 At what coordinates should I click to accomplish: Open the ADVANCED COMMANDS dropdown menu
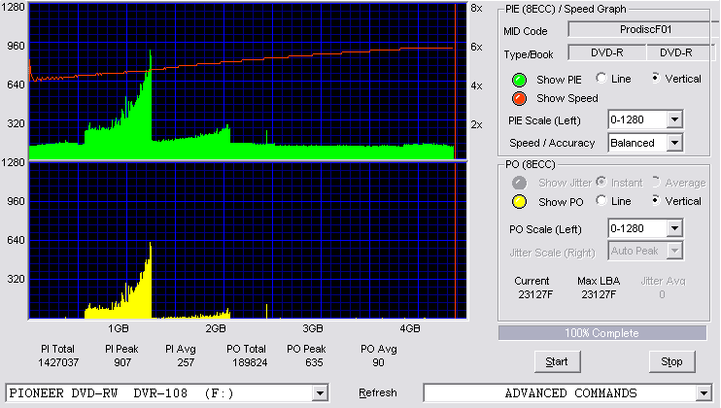click(704, 393)
